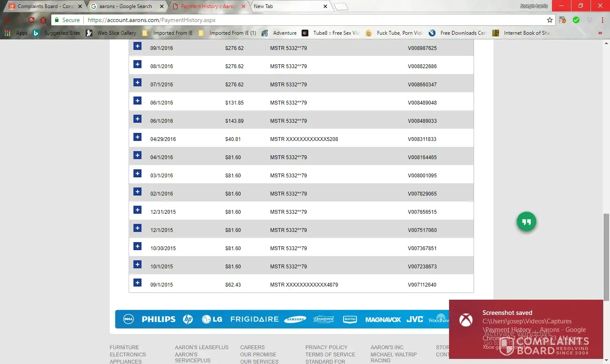This screenshot has height=364, width=610.
Task: Click the green checkmark extension icon
Action: point(576,20)
